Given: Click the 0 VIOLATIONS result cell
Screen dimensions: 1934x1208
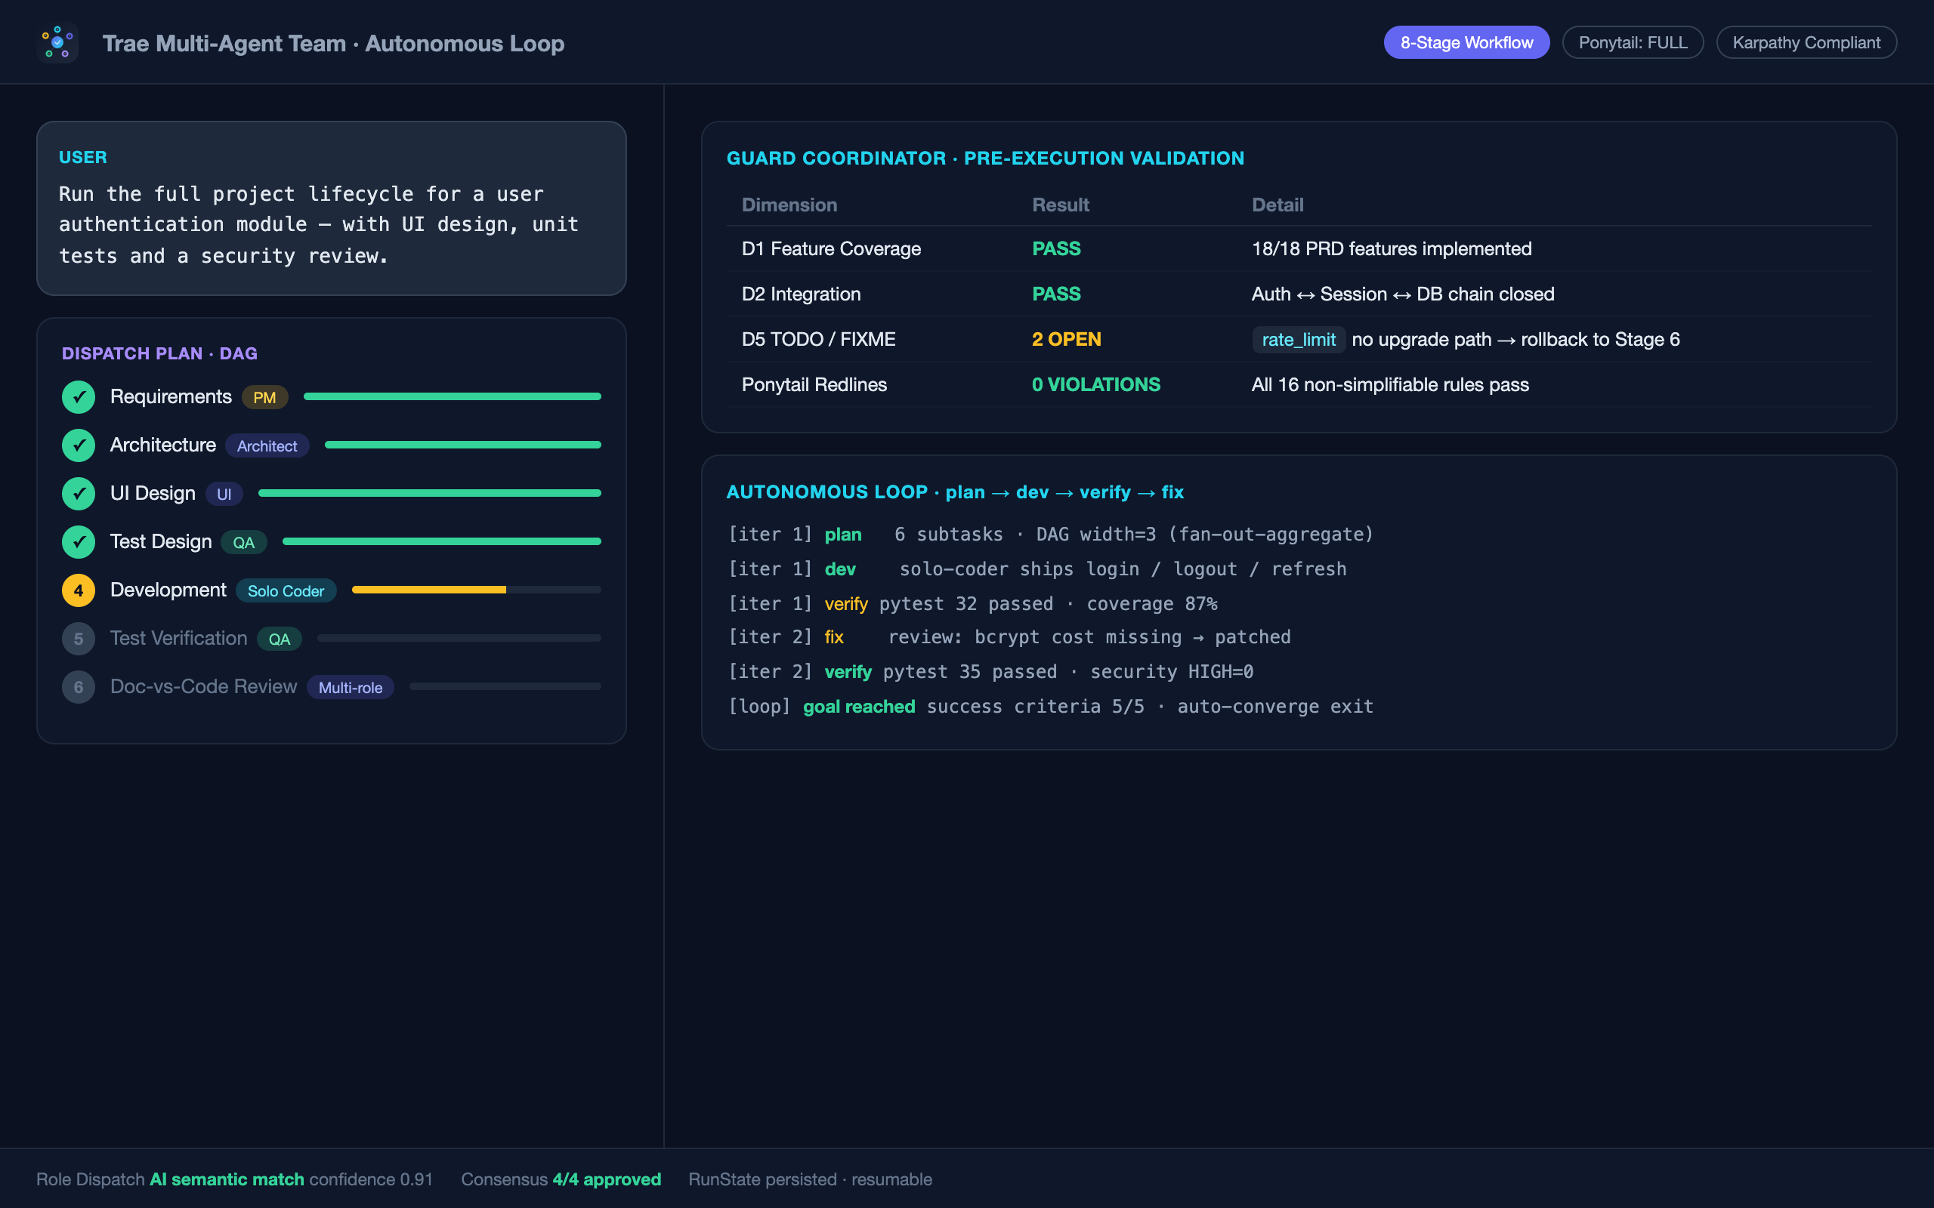Looking at the screenshot, I should [x=1095, y=384].
